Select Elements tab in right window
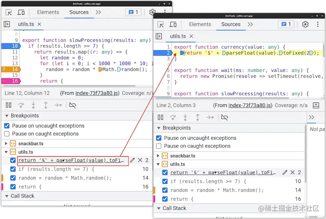 coord(200,24)
